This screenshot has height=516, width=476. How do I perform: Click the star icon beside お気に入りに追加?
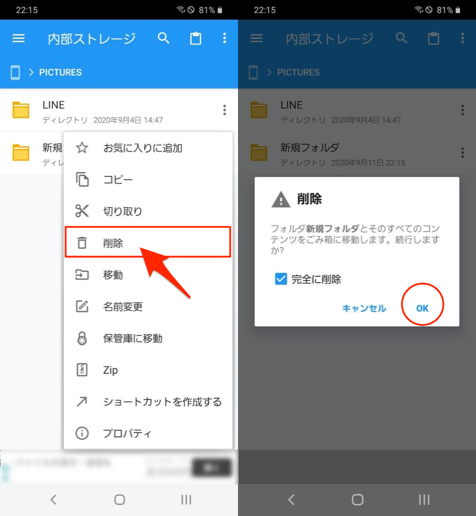click(x=82, y=148)
